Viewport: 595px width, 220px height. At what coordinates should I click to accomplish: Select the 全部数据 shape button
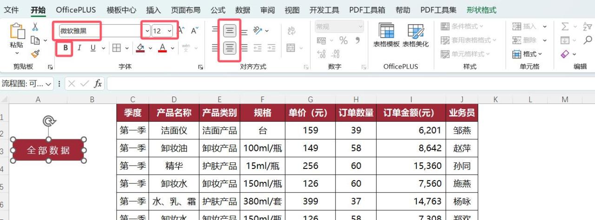(48, 150)
